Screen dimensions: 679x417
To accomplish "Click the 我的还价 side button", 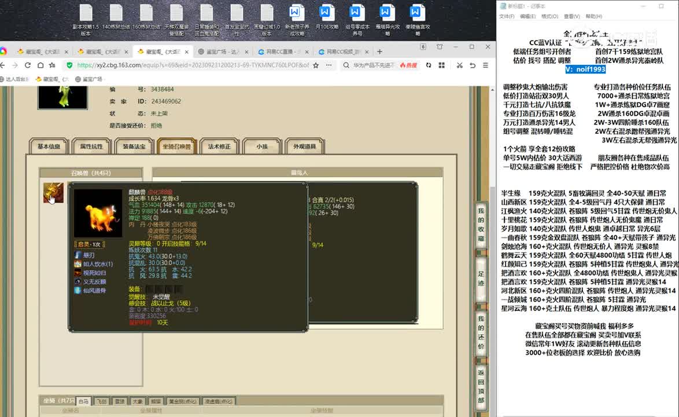I will tap(481, 332).
